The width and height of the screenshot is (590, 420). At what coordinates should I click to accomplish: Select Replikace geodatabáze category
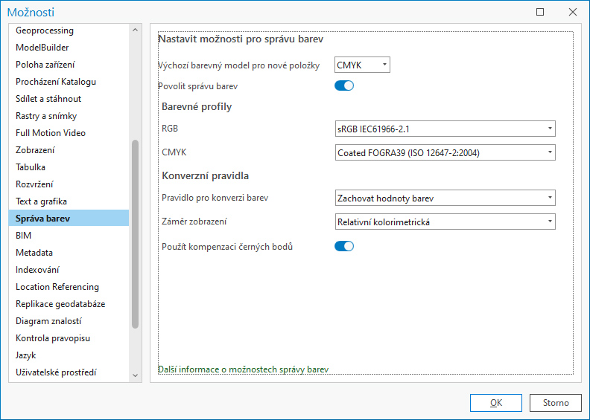tap(69, 303)
